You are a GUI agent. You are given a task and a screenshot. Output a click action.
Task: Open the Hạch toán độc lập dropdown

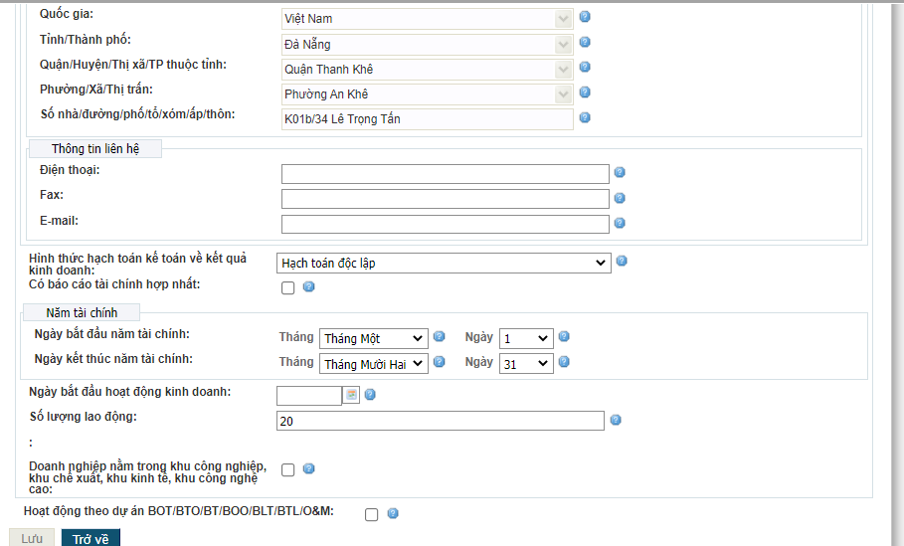point(444,263)
